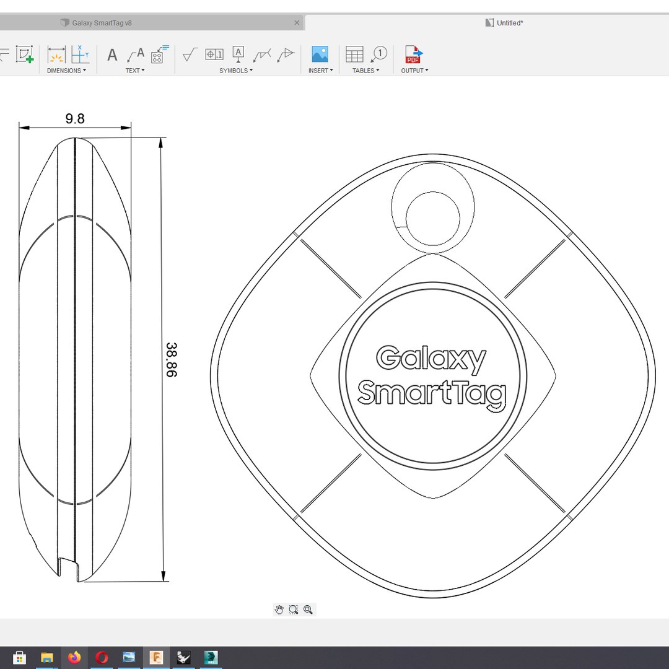The width and height of the screenshot is (669, 669).
Task: Switch to the Untitled* drawing tab
Action: 504,23
